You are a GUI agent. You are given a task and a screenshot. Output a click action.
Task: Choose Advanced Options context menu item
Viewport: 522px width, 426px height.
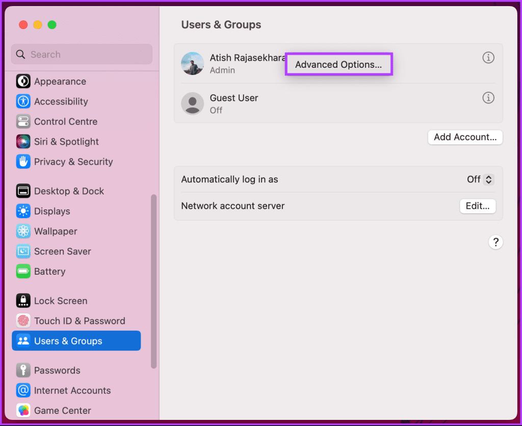coord(338,64)
